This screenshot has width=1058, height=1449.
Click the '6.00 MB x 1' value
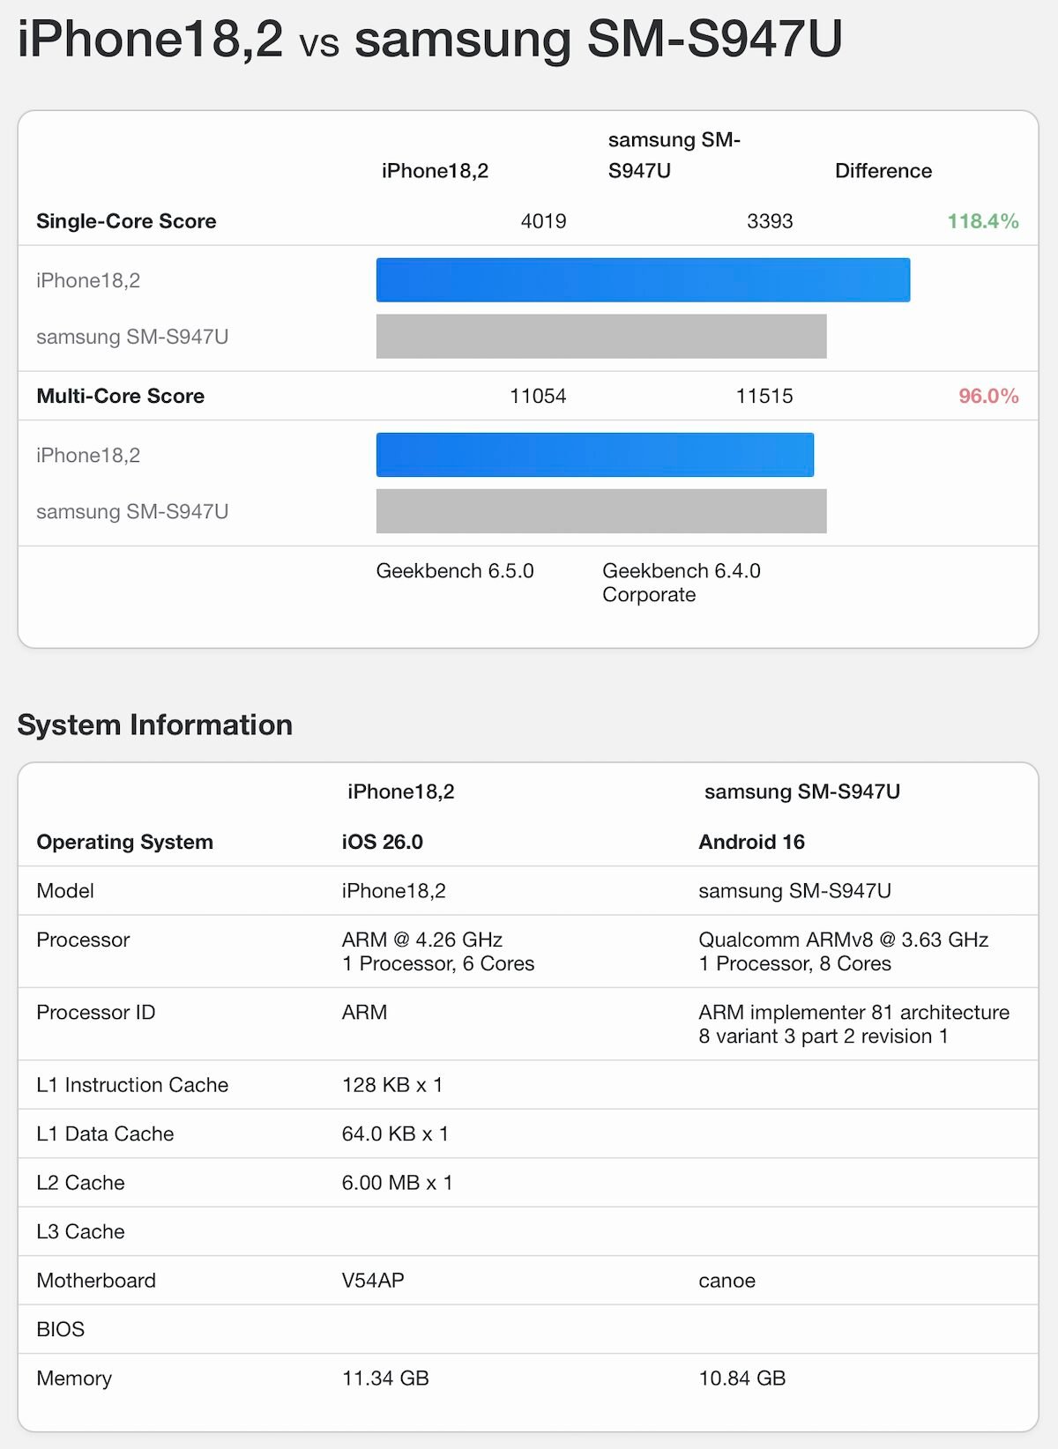point(398,1183)
